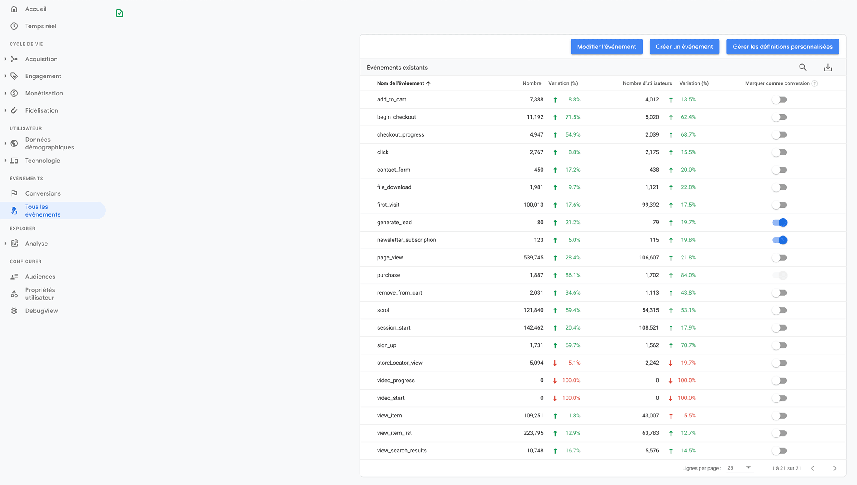Screen dimensions: 857x485
Task: Turn off generate_lead conversion toggle
Action: point(779,223)
